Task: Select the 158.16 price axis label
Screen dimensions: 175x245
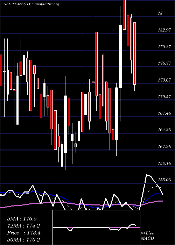Action: [x=164, y=163]
